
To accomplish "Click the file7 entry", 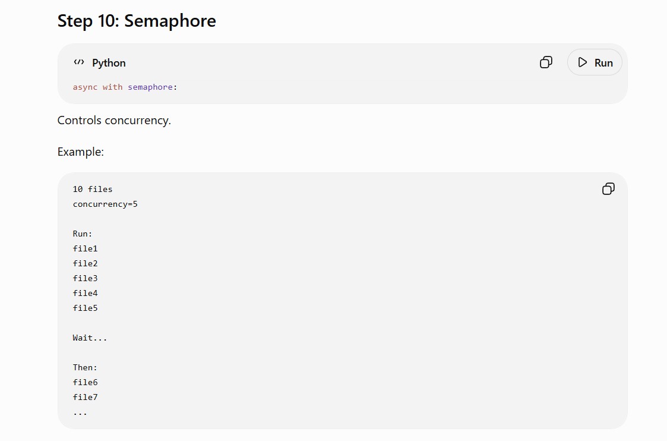I will pyautogui.click(x=85, y=397).
